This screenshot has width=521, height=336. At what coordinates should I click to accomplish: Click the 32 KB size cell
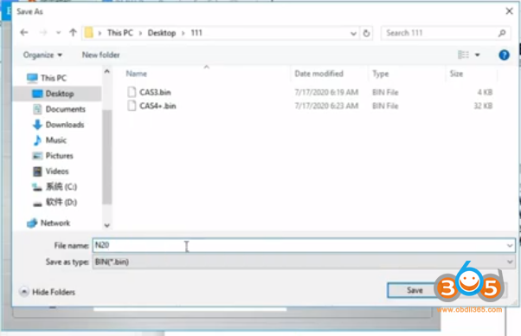coord(483,106)
